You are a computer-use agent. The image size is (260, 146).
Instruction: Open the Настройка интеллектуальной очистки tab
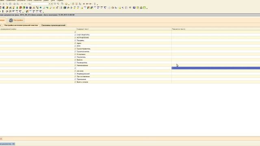[x=21, y=25]
